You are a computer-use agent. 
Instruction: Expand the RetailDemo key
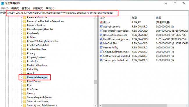(x=21, y=81)
